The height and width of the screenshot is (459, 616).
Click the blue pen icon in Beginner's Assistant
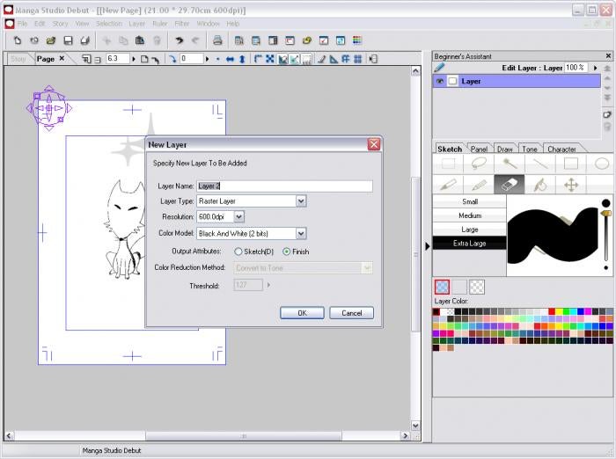coord(439,68)
